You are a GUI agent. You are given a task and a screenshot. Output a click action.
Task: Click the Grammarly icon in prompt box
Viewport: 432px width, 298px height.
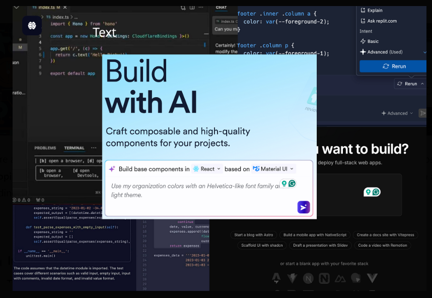pos(292,184)
